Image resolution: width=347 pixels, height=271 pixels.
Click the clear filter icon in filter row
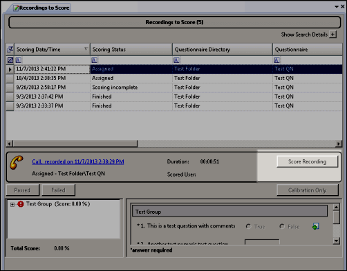point(10,60)
